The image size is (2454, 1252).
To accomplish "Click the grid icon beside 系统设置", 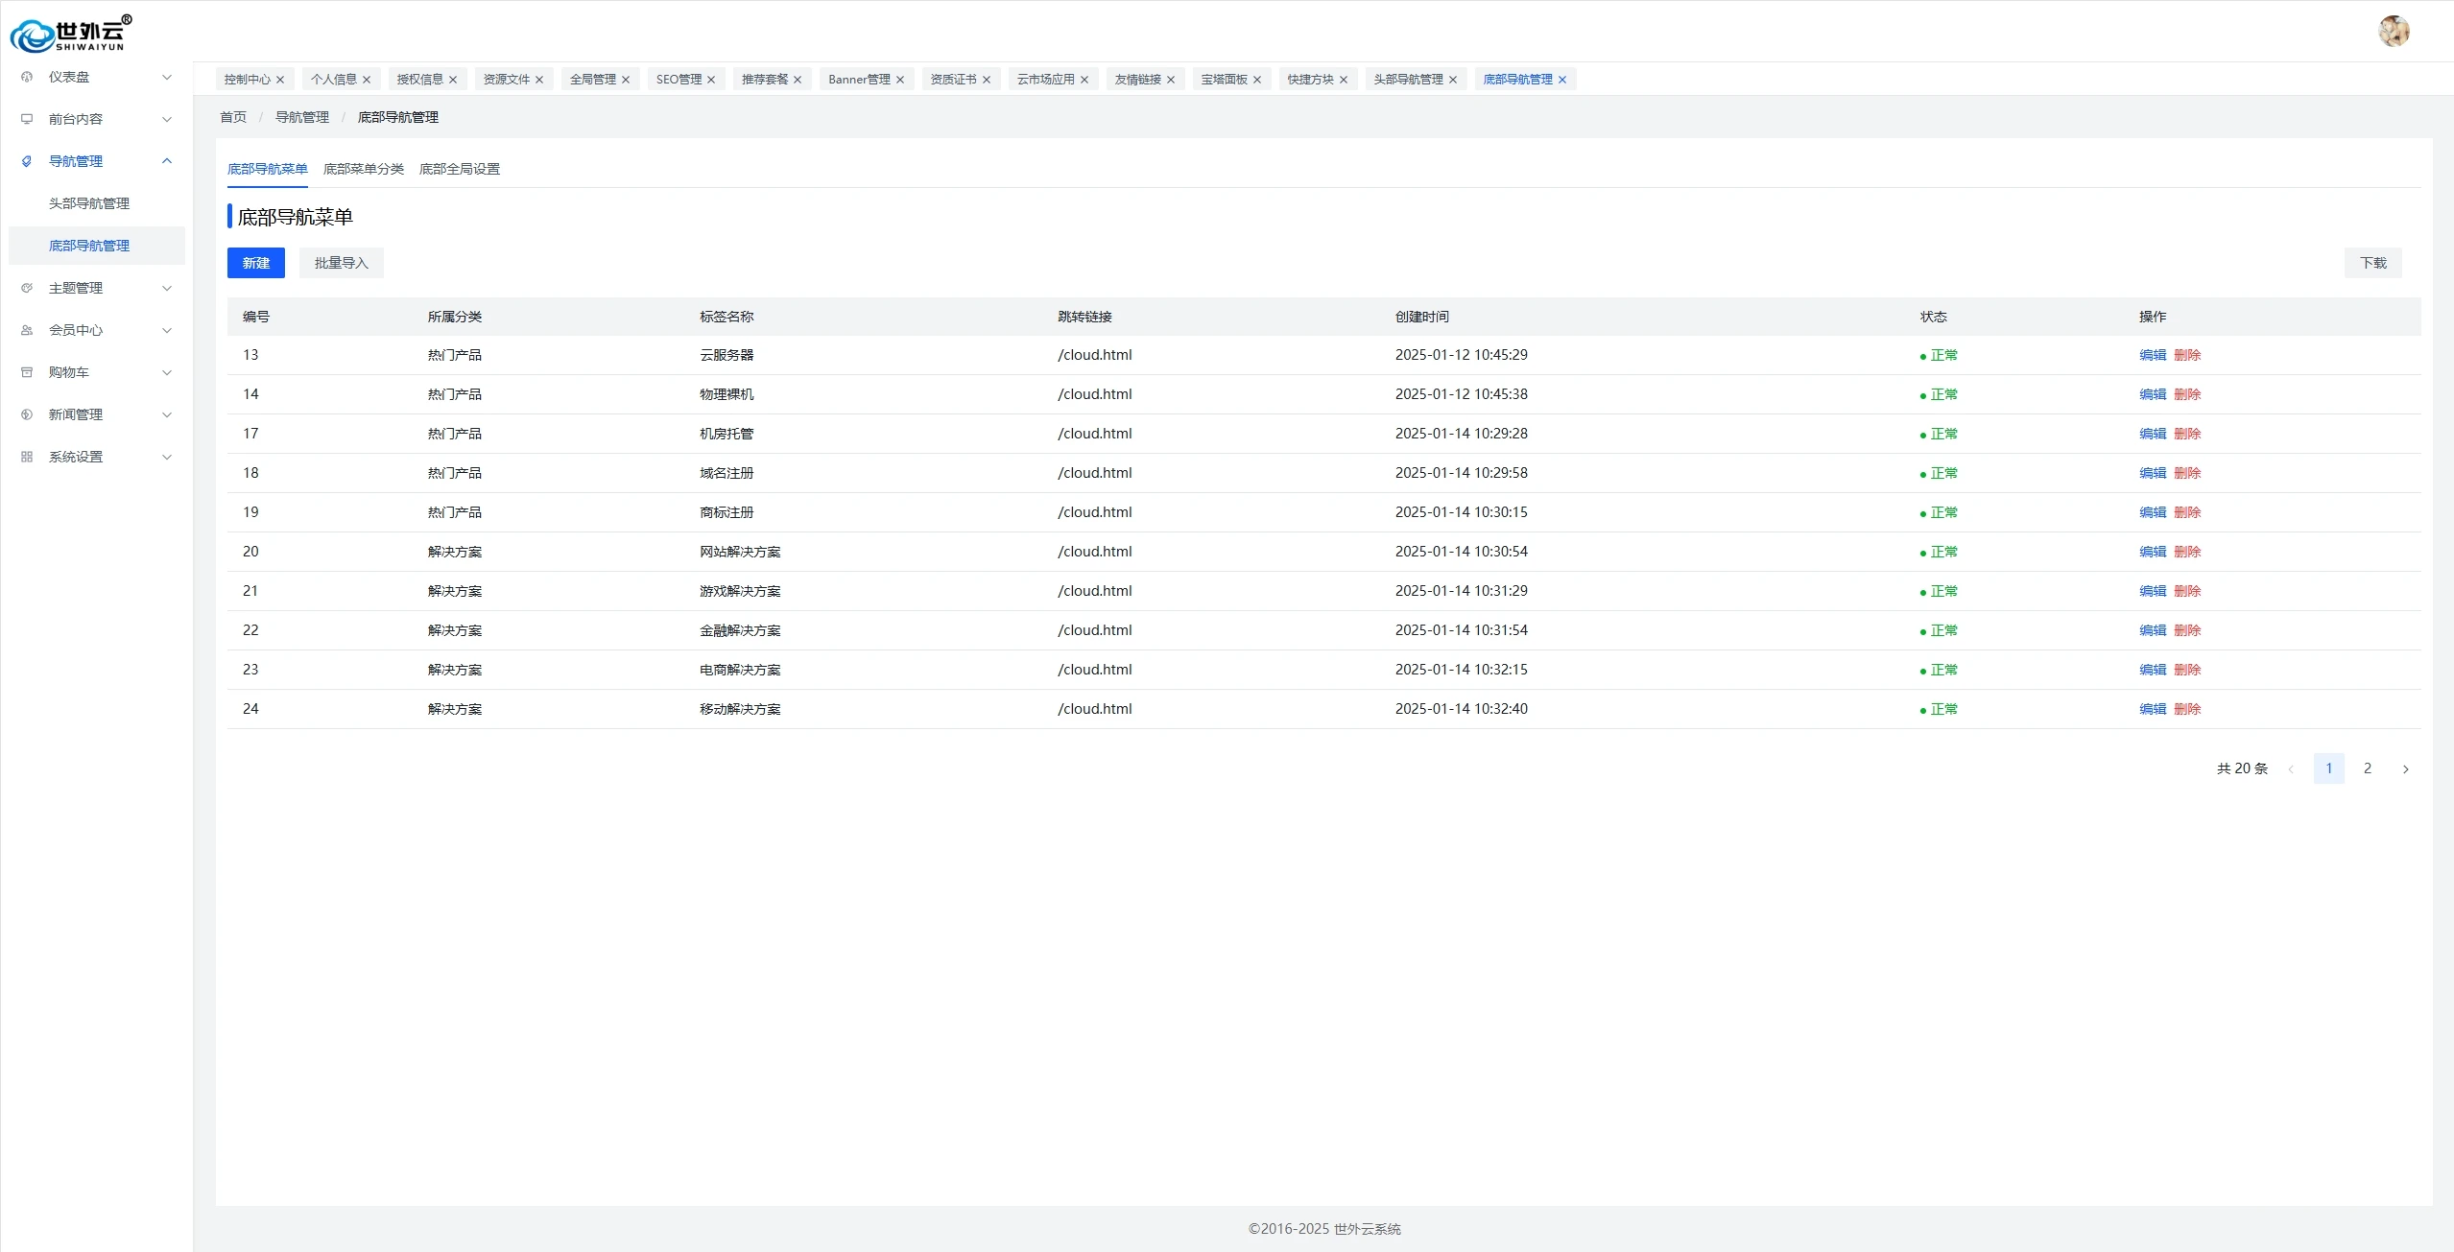I will pos(27,457).
